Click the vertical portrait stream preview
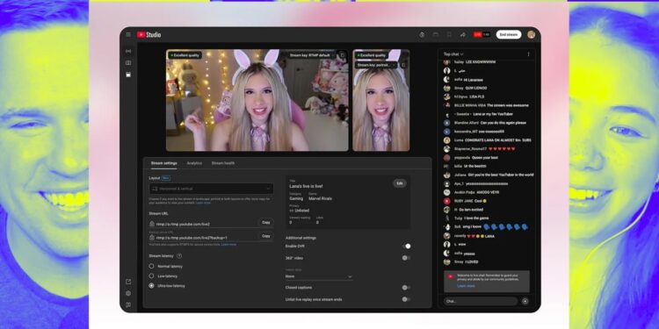Viewport: 659px width, 329px height. (x=380, y=100)
